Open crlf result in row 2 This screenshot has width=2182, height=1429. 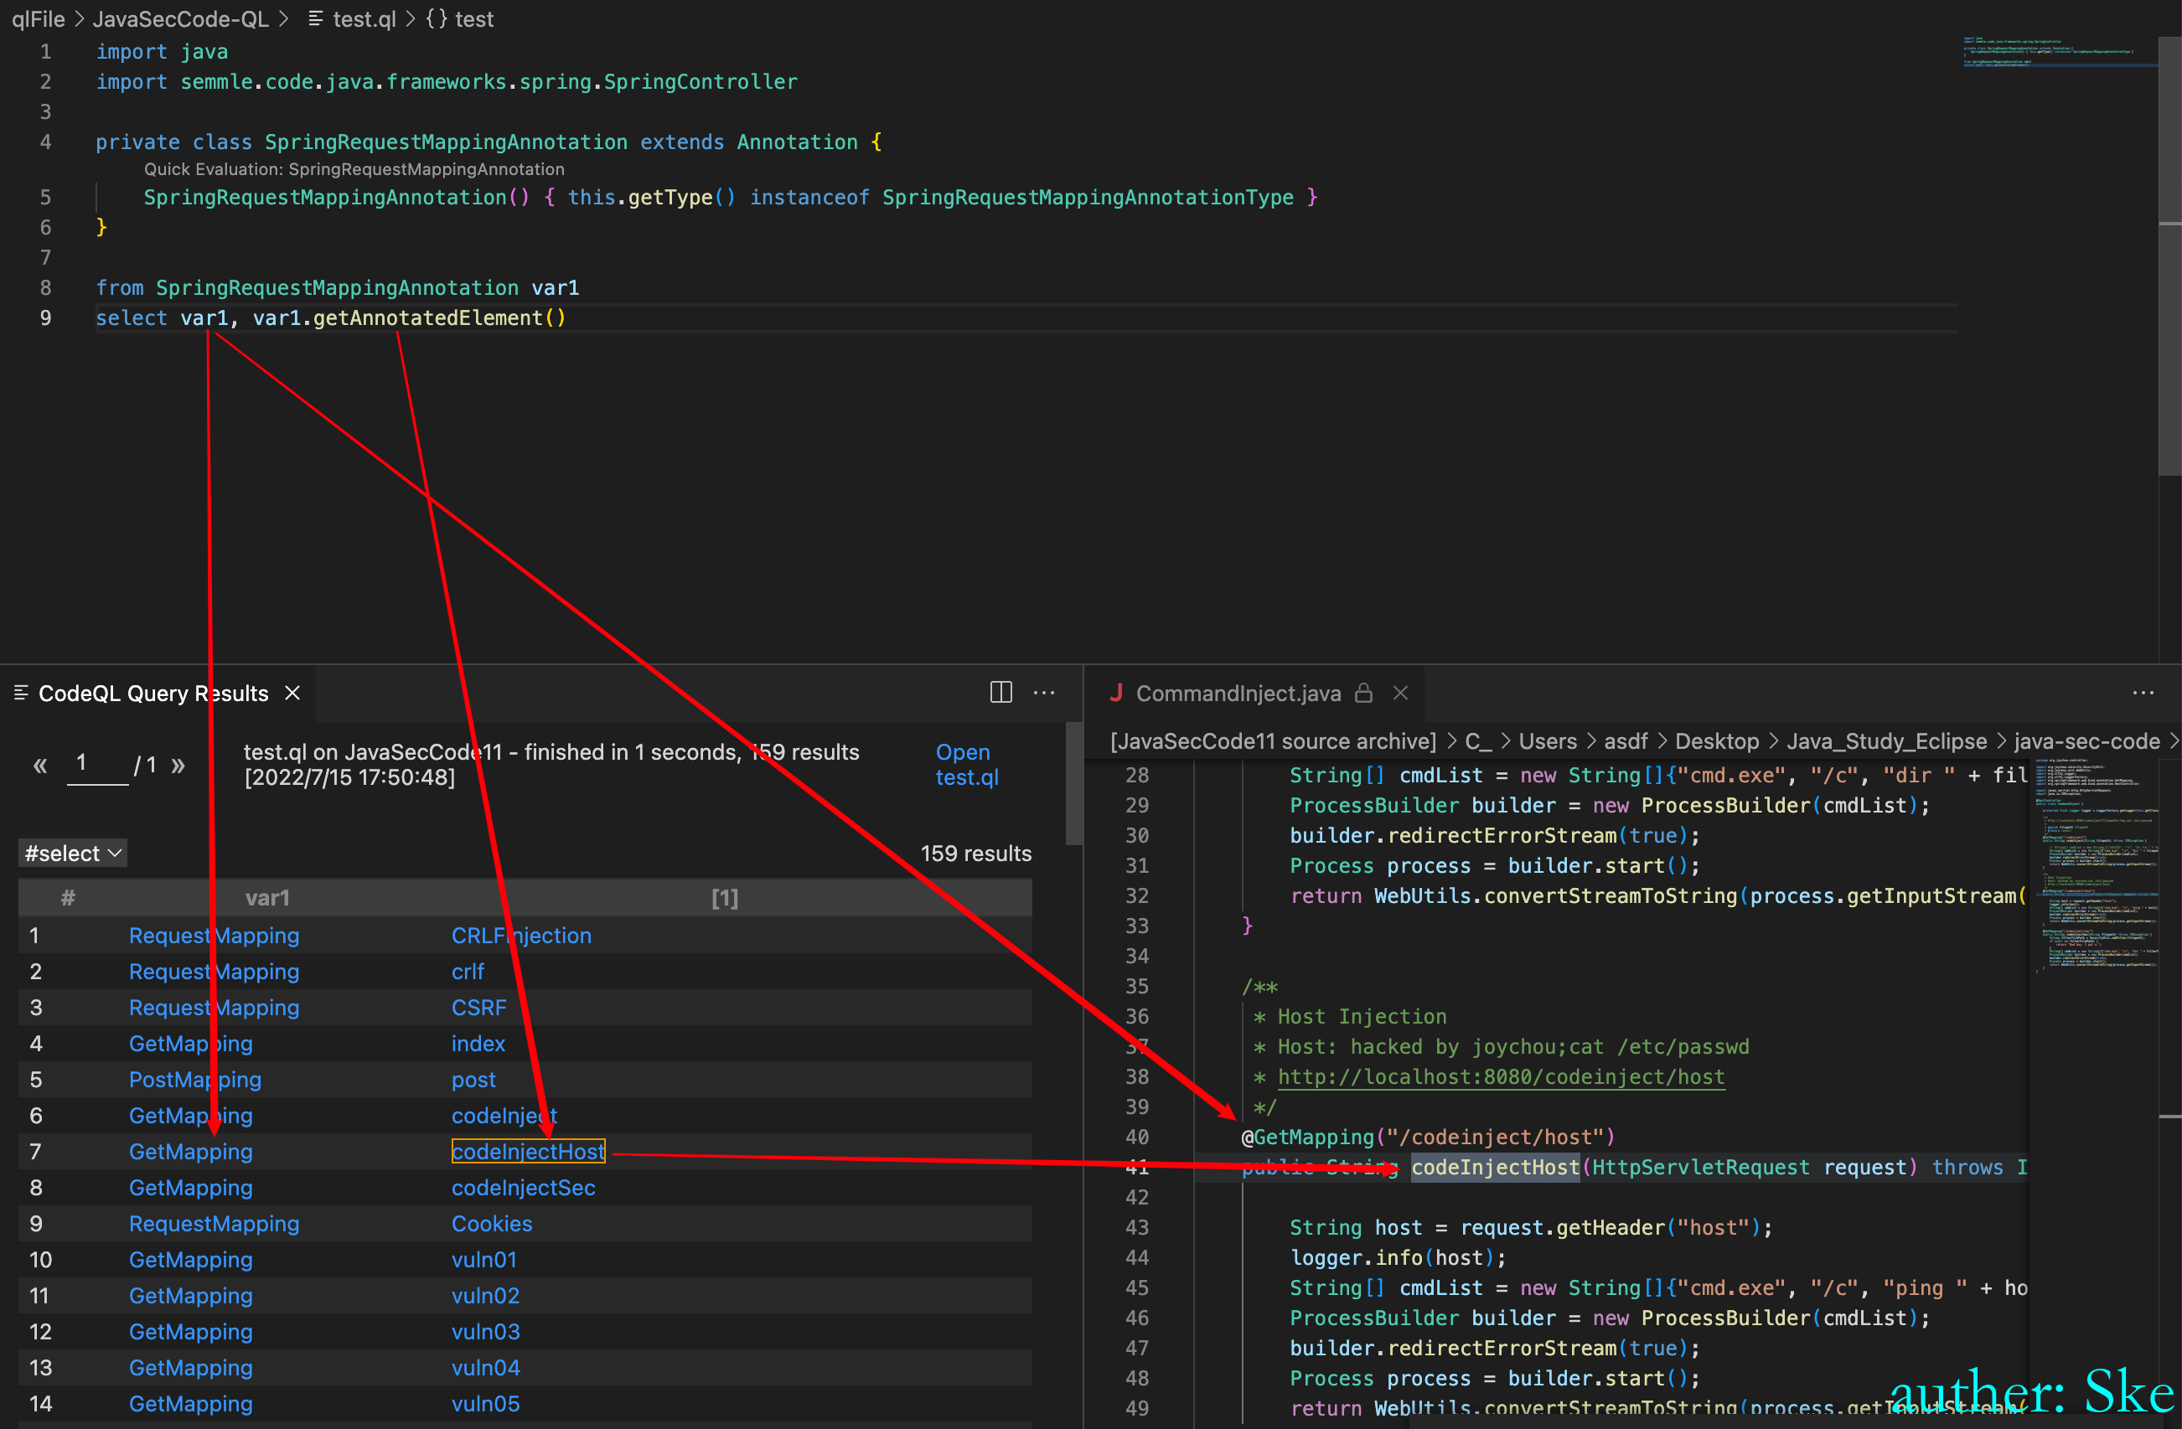[x=468, y=972]
